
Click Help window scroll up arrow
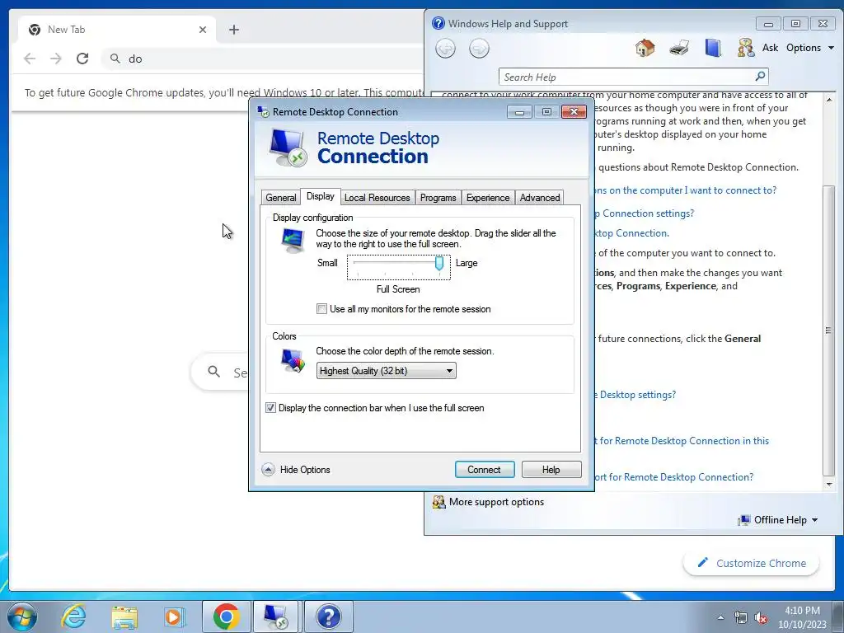click(829, 100)
